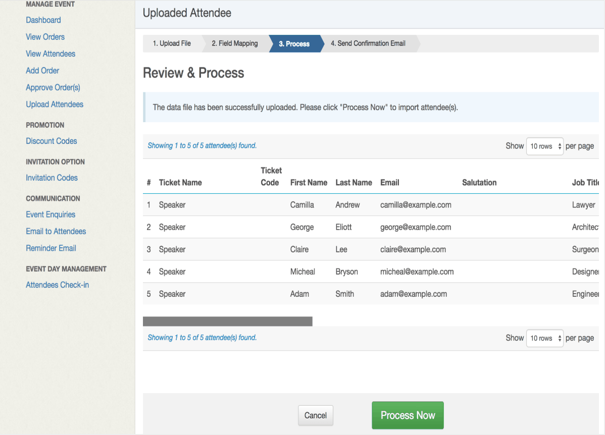Select george@example.com email cell
605x435 pixels.
coord(416,227)
